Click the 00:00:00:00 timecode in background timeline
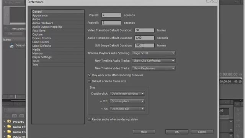This screenshot has width=245, height=138. 229,74
